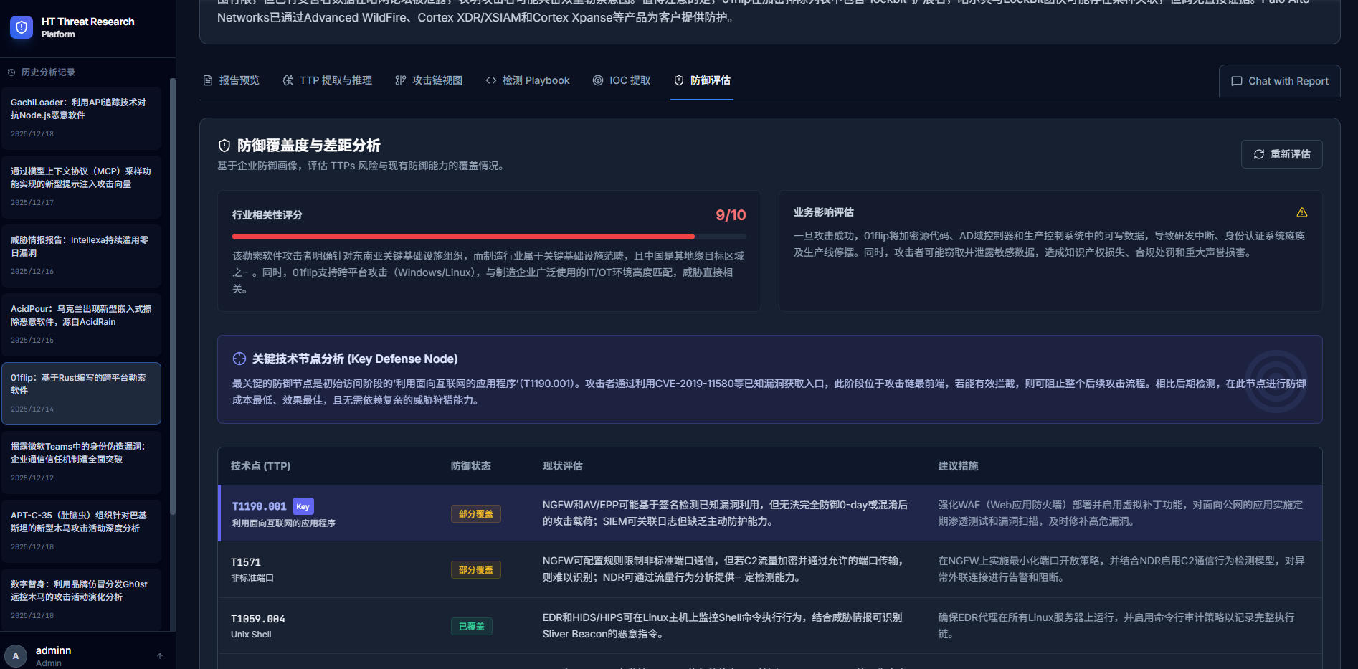Select the 检测 Playbook tab
1358x669 pixels.
coord(528,80)
